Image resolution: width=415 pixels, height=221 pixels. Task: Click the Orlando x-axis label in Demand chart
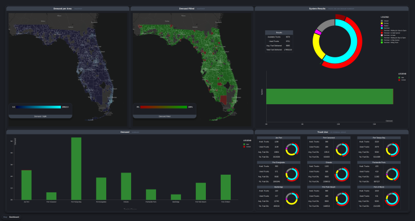(126, 202)
